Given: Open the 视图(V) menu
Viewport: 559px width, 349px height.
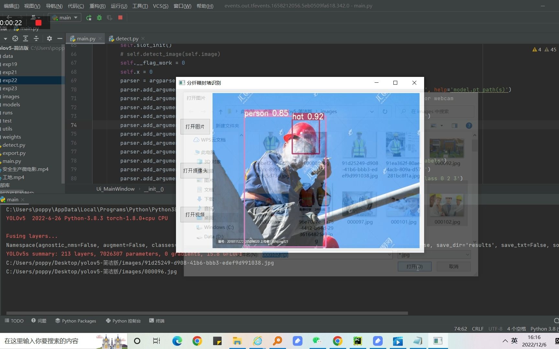Looking at the screenshot, I should click(x=32, y=6).
